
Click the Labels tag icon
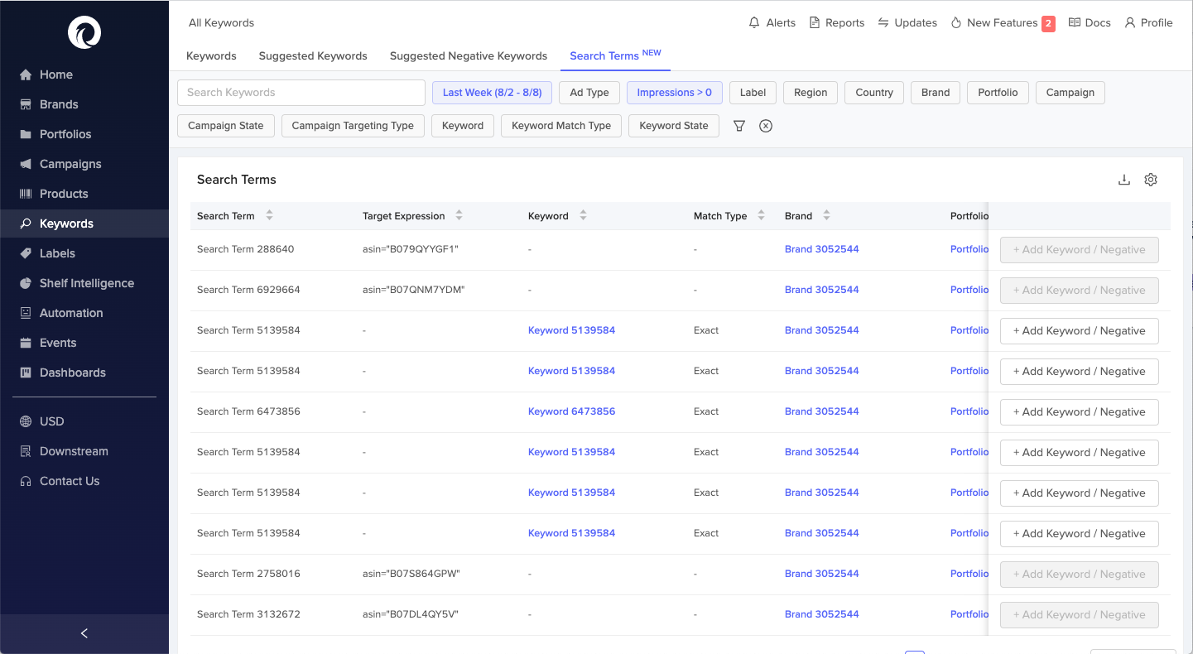[26, 253]
